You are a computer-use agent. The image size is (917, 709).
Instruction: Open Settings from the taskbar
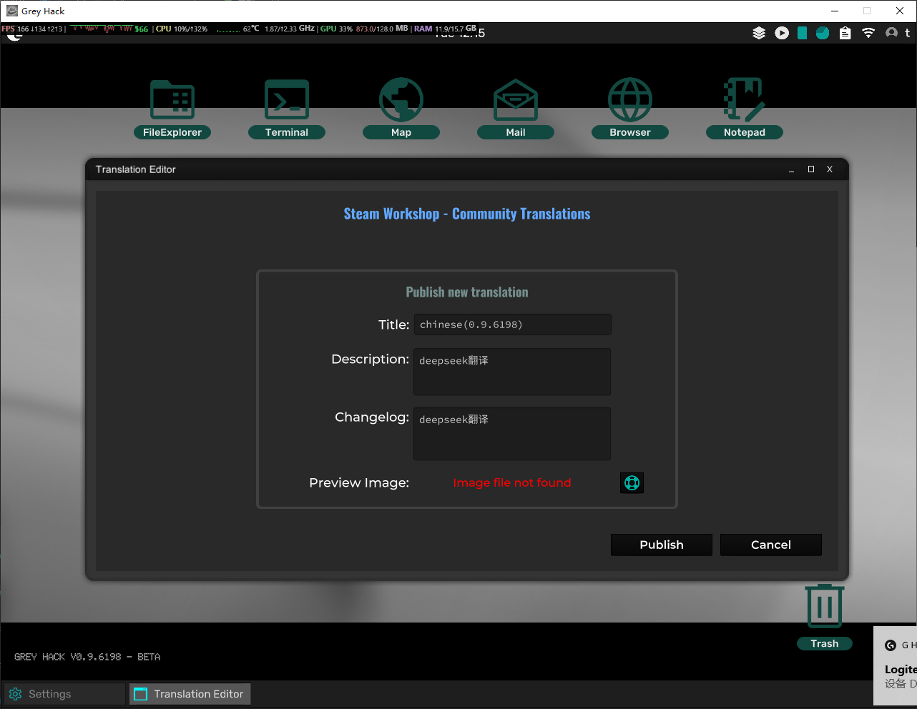click(64, 694)
